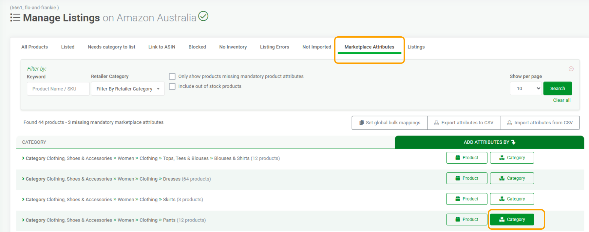Viewport: 589px width, 232px height.
Task: Switch to Not Imported tab
Action: (x=317, y=47)
